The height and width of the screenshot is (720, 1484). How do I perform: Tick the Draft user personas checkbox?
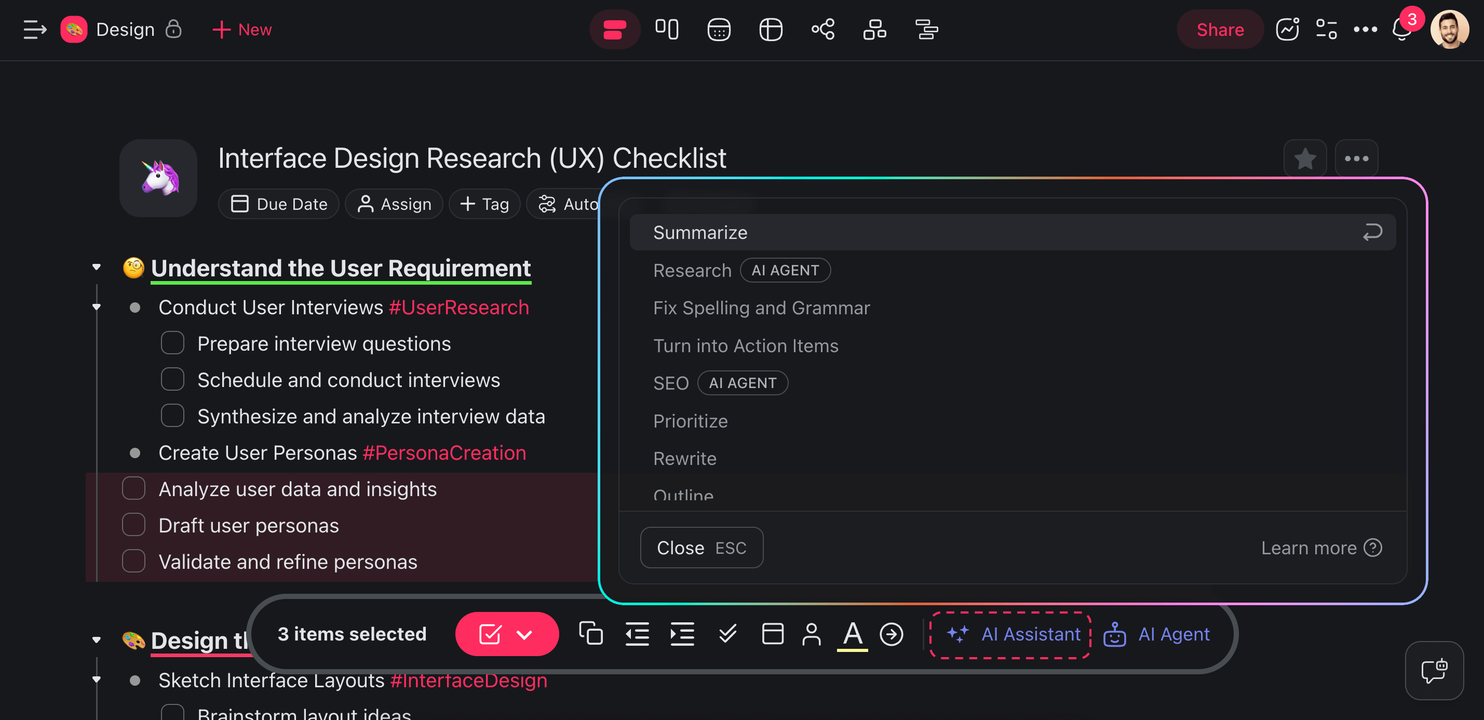coord(133,525)
